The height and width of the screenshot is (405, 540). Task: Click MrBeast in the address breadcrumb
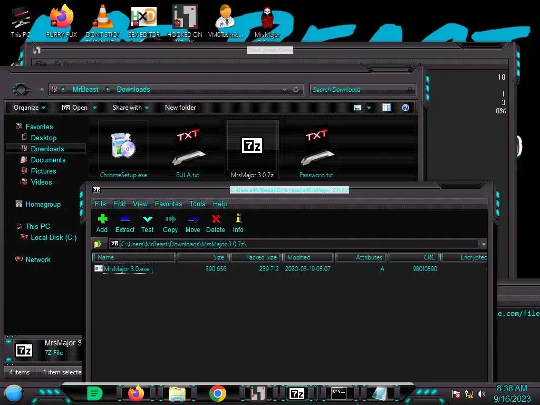tap(85, 90)
